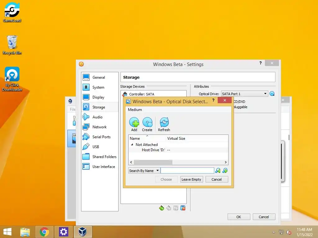Click the help question mark in Settings title bar
Image resolution: width=318 pixels, height=238 pixels.
point(261,63)
